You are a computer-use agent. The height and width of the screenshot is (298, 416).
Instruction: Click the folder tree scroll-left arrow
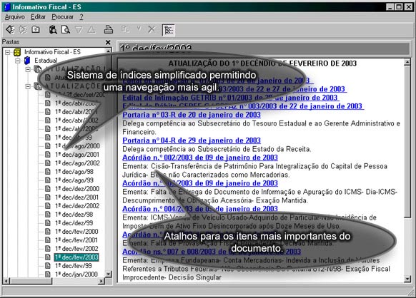6,281
